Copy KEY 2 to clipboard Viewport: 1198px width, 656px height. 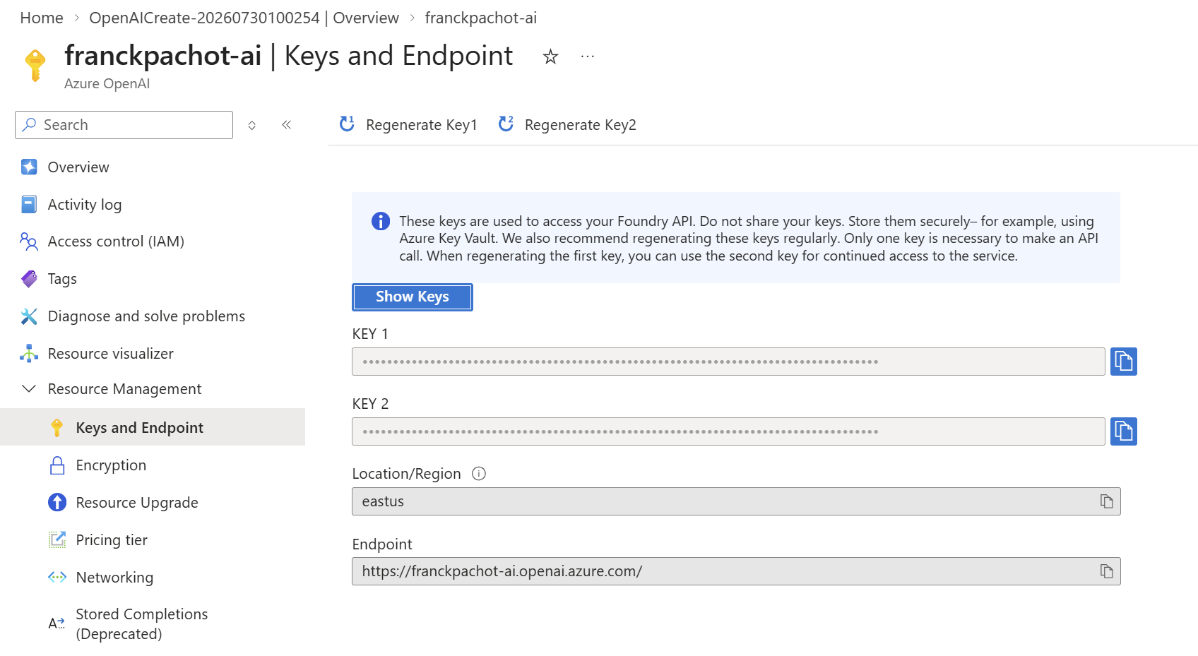click(x=1124, y=431)
